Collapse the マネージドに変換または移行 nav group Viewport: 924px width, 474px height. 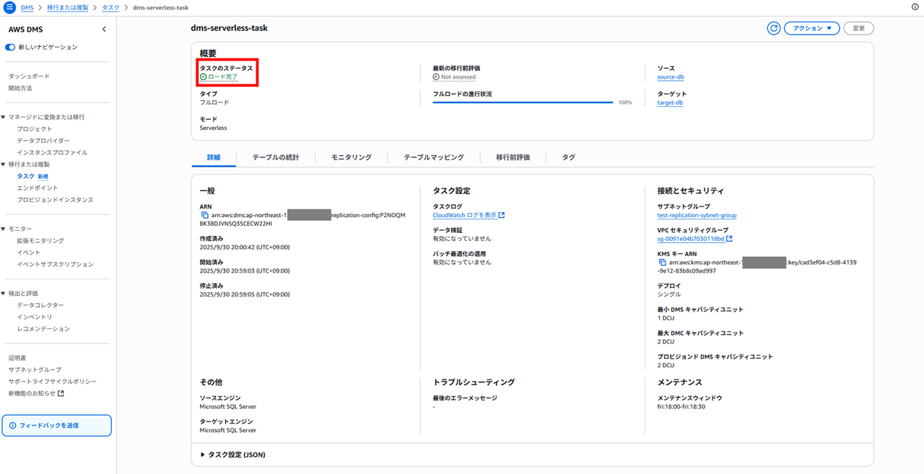[4, 117]
